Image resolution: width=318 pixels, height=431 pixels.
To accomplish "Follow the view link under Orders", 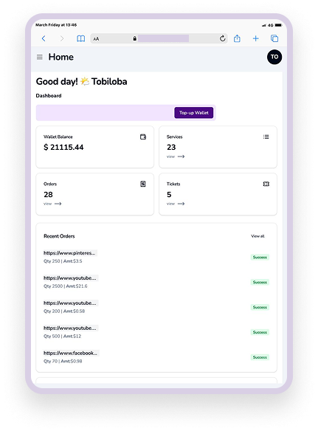I will point(52,204).
